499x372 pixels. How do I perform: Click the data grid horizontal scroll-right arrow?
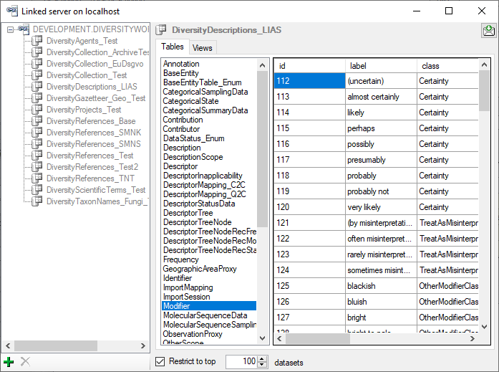[473, 338]
